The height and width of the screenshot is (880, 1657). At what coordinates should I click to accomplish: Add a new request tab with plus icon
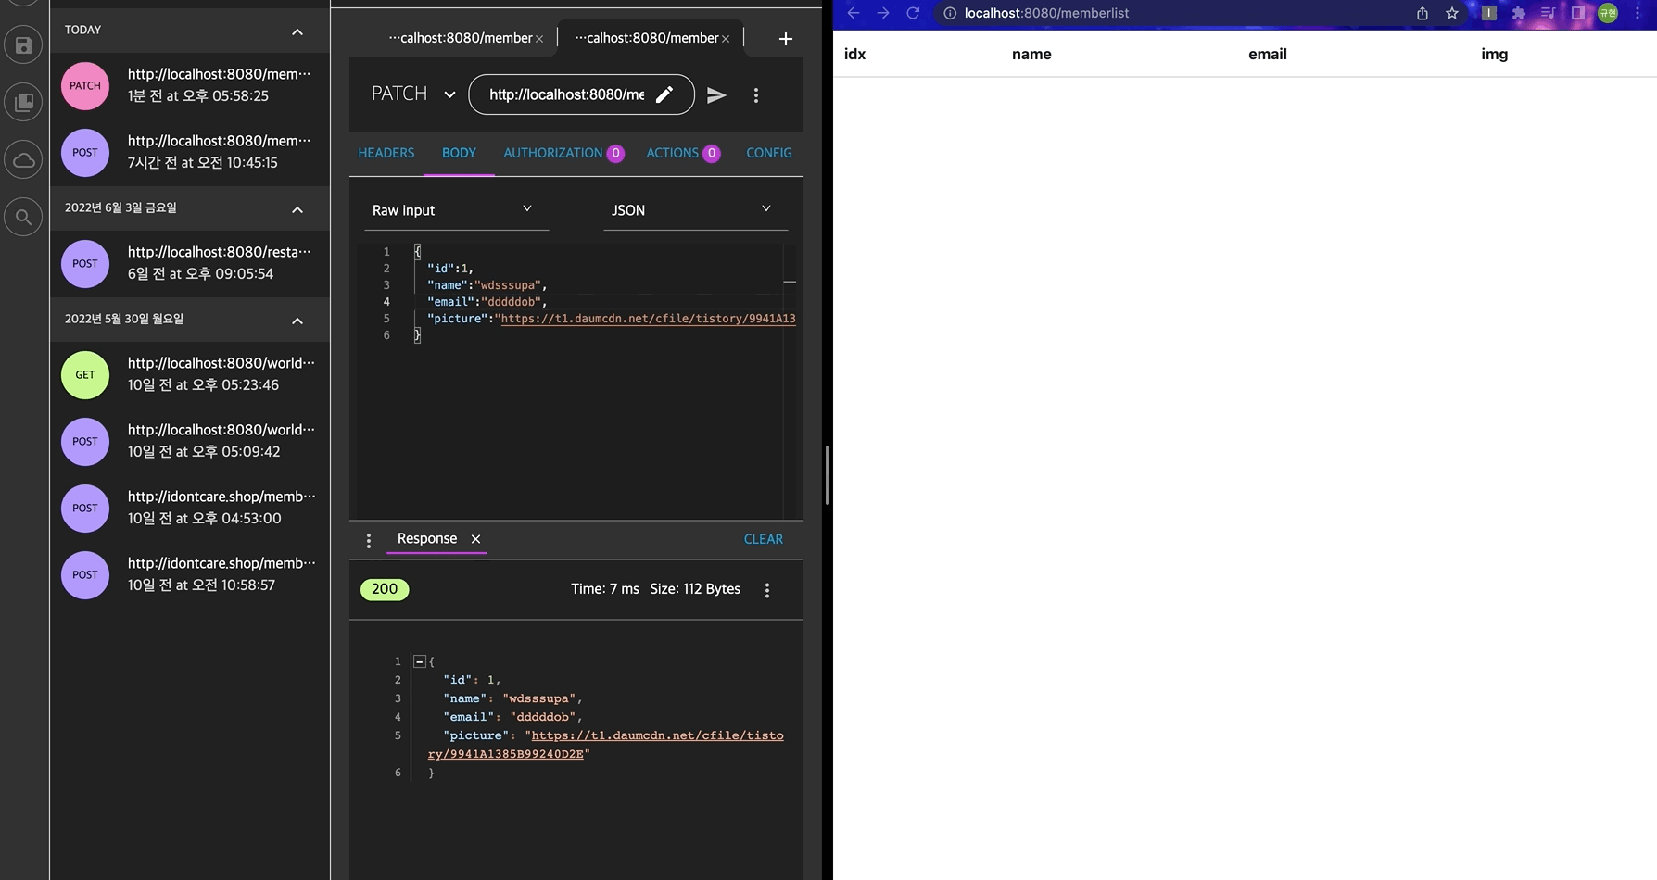786,38
